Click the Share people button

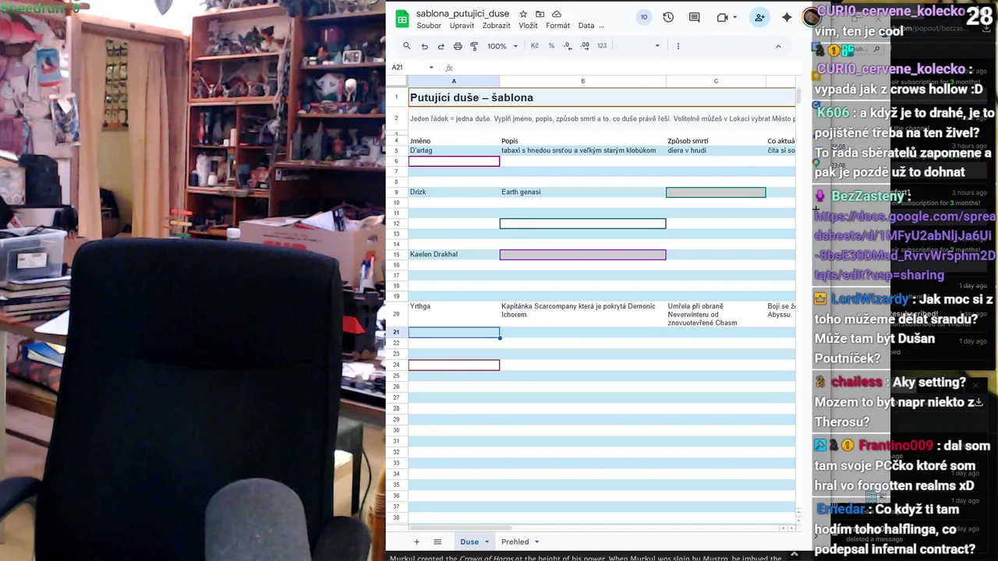759,17
